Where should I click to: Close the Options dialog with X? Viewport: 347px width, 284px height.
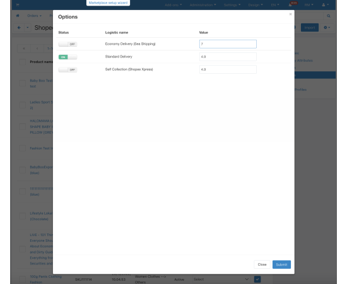290,14
